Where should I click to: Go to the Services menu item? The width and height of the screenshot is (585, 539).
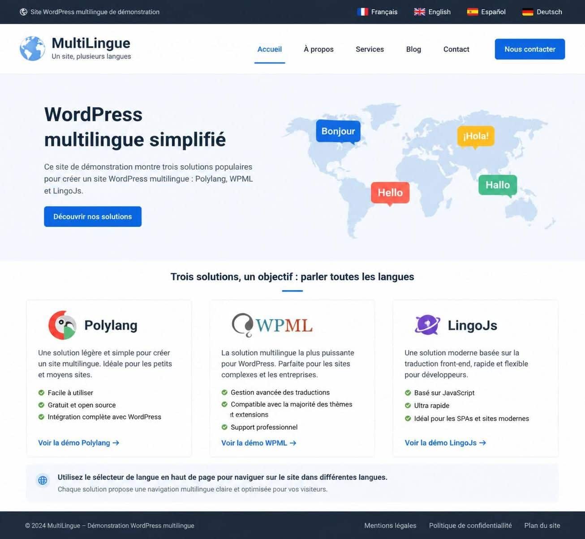[x=370, y=49]
